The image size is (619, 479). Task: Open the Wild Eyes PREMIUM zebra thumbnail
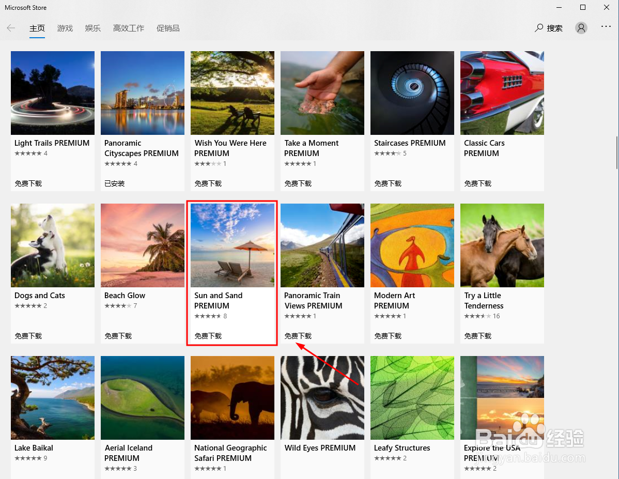click(322, 397)
